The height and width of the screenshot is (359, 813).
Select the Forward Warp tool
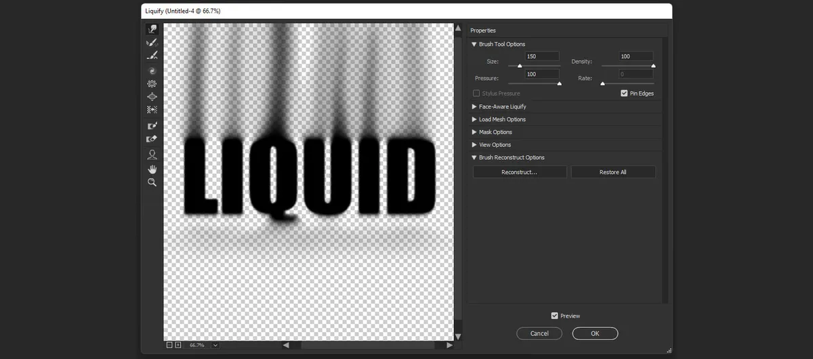point(152,30)
